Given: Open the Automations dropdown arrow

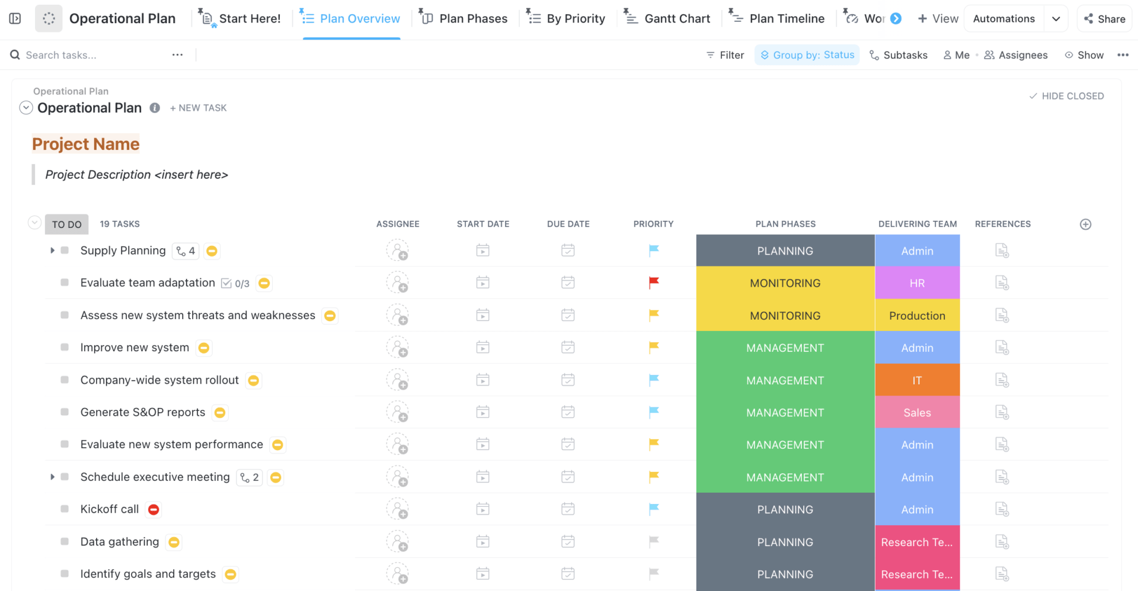Looking at the screenshot, I should (x=1056, y=18).
